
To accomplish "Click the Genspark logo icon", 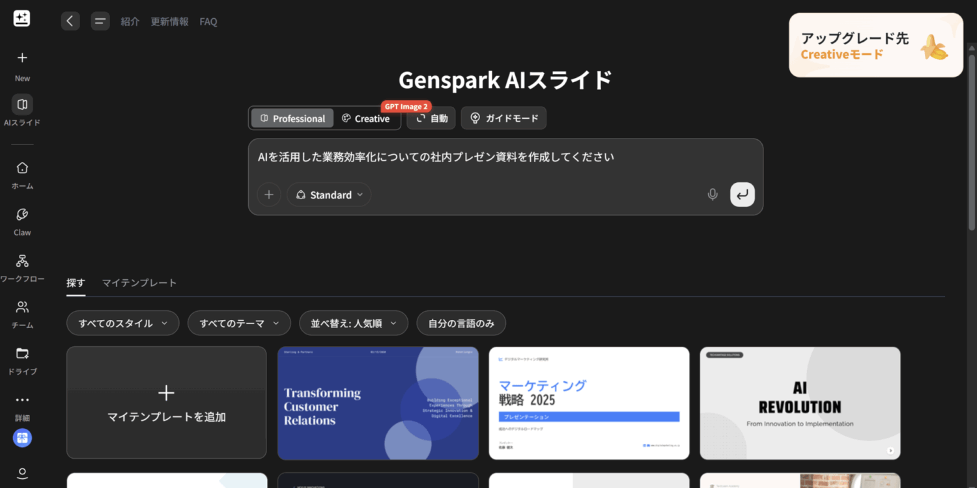I will pos(21,18).
